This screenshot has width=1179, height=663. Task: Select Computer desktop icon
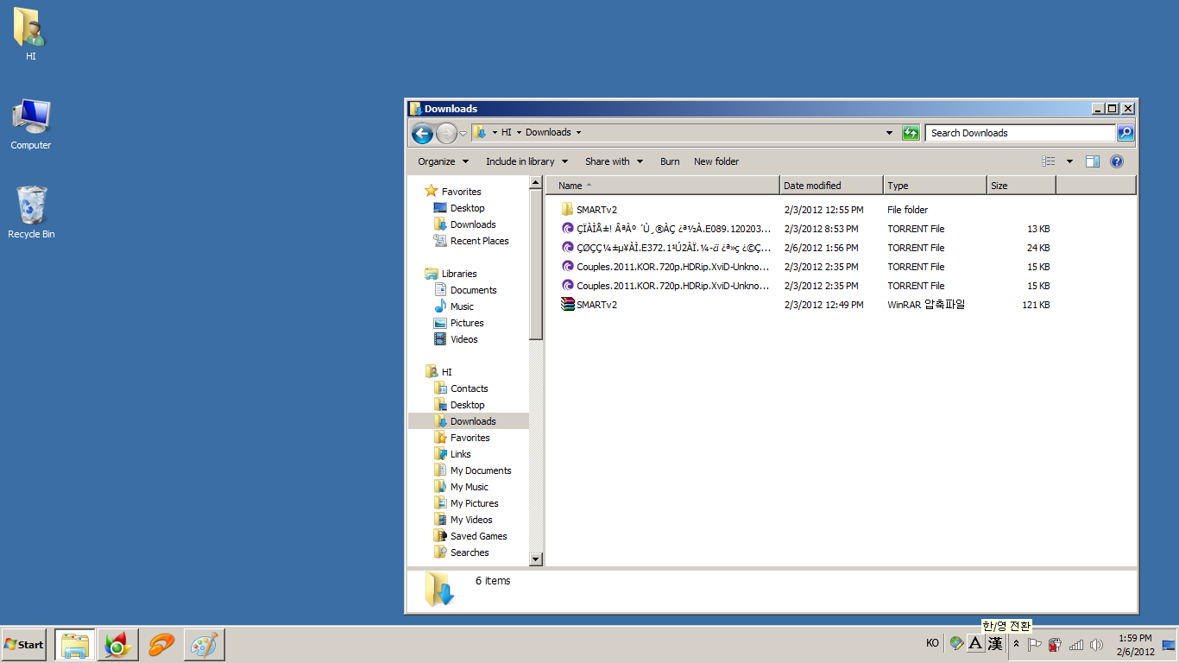(x=31, y=124)
